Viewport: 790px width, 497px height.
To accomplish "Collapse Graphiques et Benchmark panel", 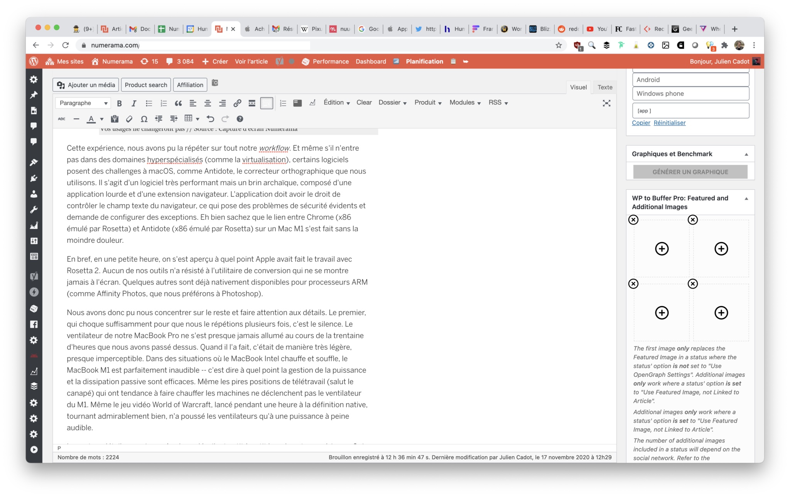I will [746, 154].
